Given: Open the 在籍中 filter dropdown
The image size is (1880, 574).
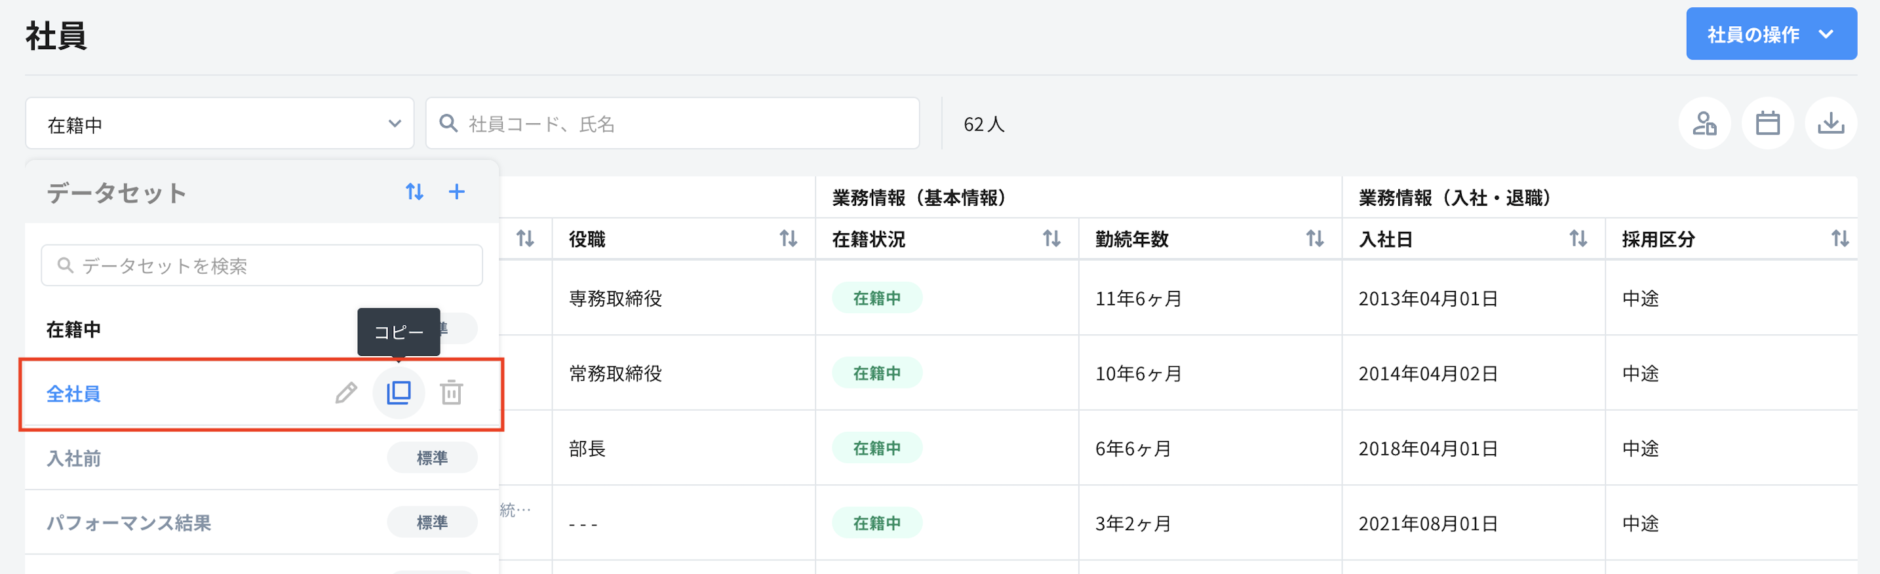Looking at the screenshot, I should [x=220, y=124].
